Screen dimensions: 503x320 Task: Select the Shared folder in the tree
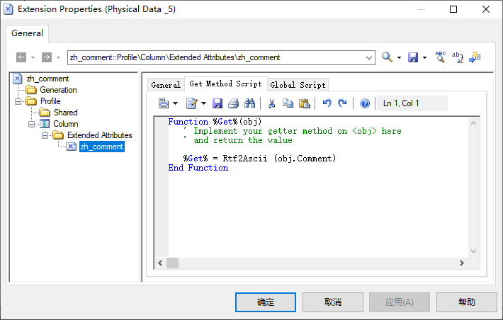65,113
